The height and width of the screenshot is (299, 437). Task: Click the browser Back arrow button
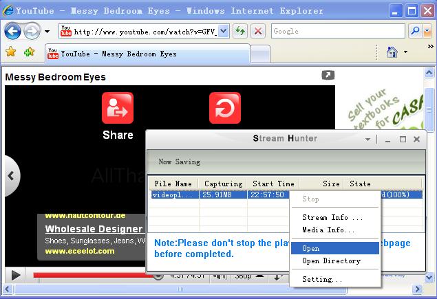(x=12, y=31)
